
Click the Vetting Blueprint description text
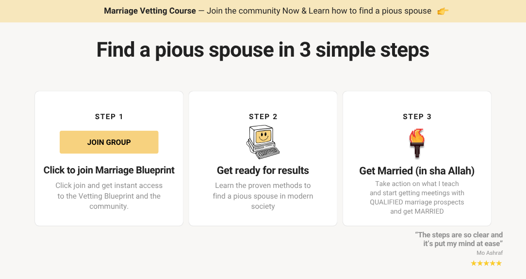[109, 196]
